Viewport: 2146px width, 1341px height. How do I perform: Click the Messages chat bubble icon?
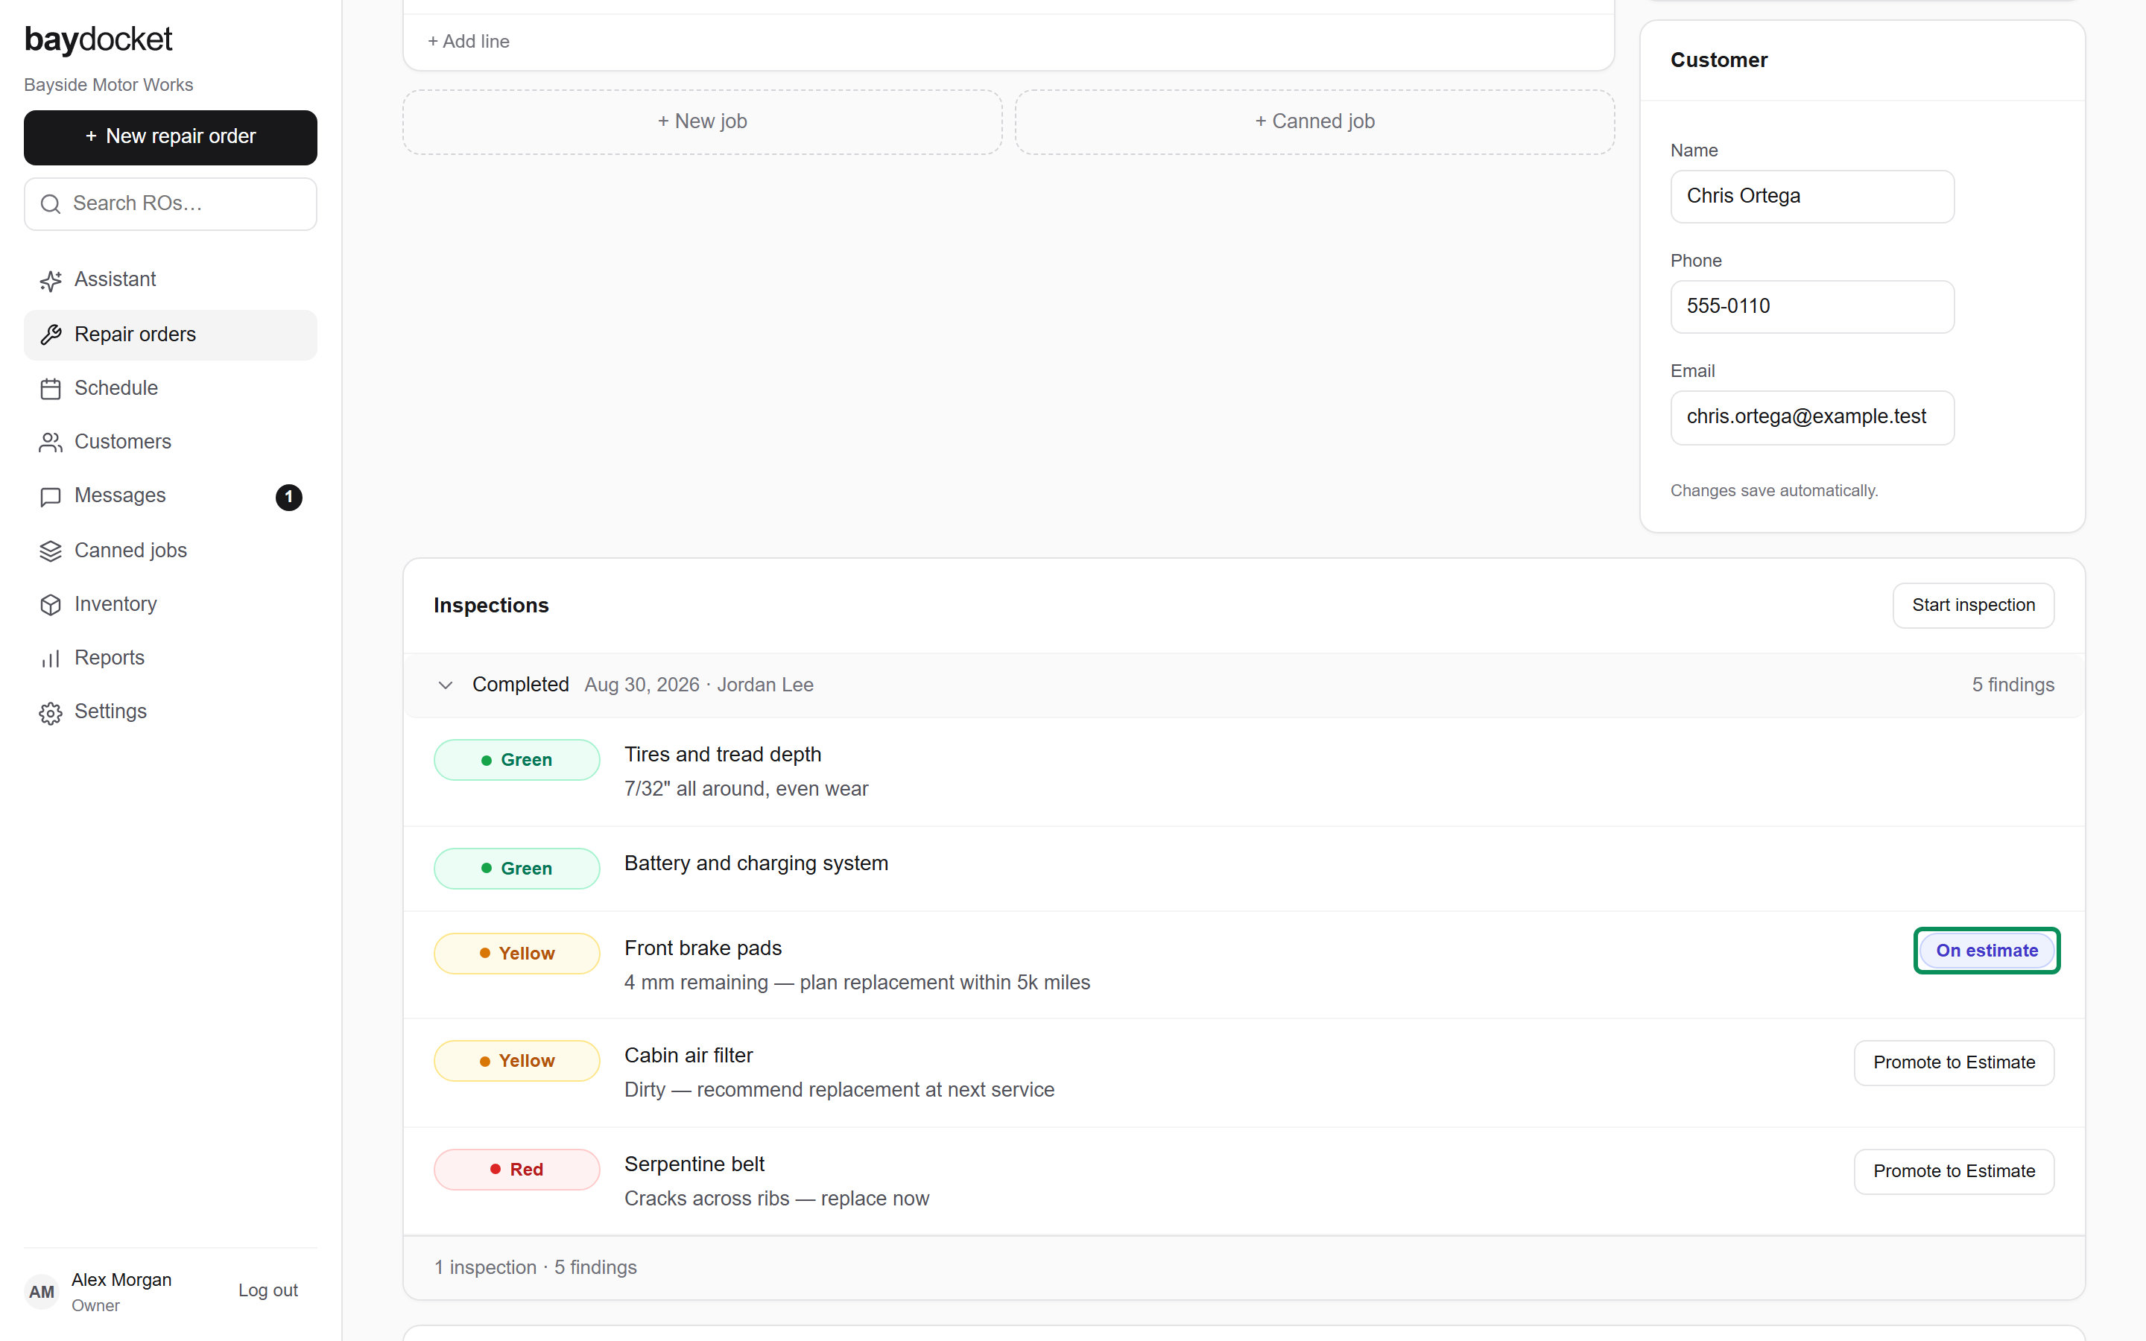[x=51, y=497]
